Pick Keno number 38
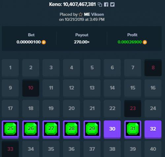 (x=112, y=149)
